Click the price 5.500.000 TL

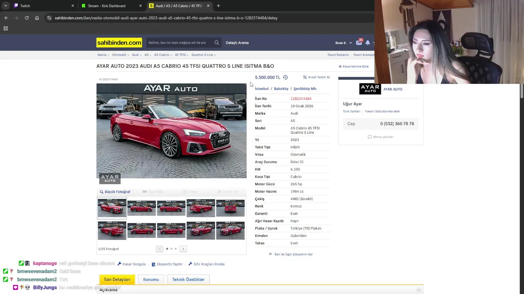pyautogui.click(x=267, y=77)
